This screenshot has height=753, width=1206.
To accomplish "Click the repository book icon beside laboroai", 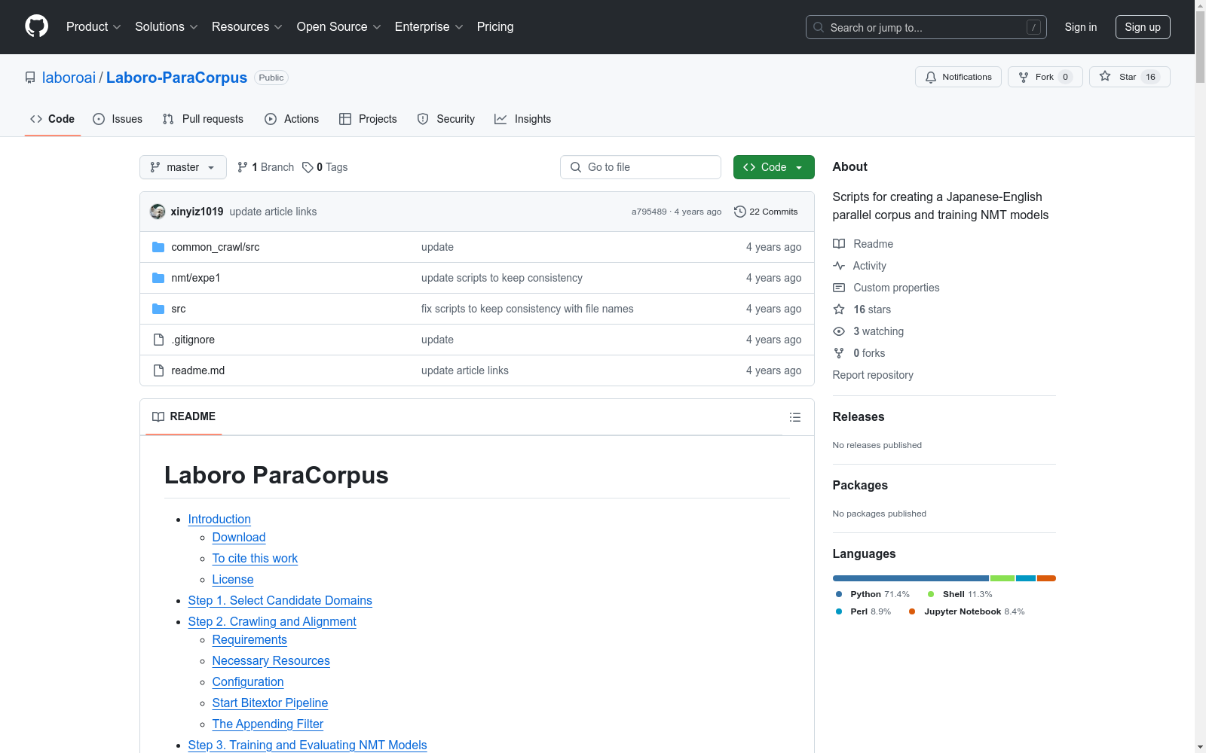I will (x=30, y=78).
